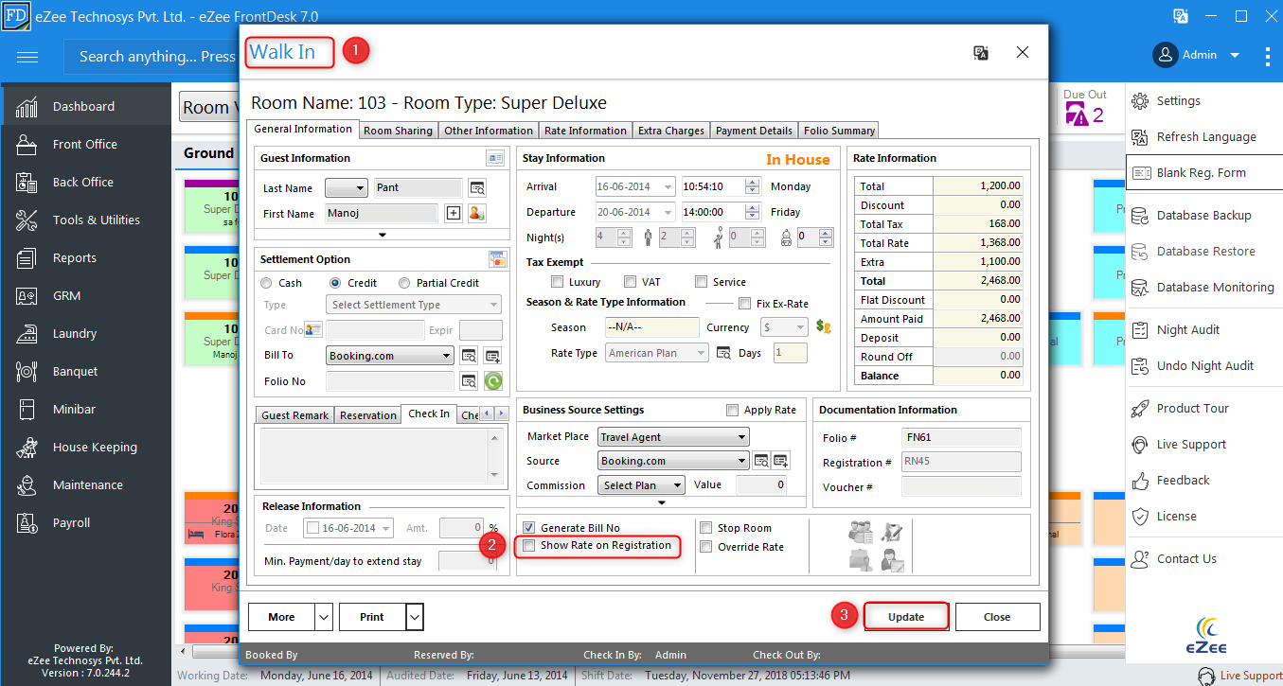
Task: Open the Arrival date dropdown
Action: point(668,186)
